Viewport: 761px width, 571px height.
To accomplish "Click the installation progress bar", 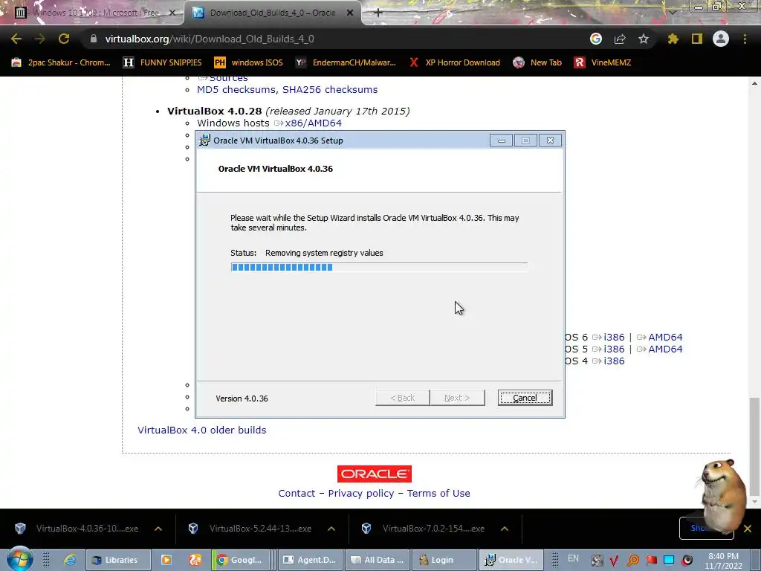I will click(379, 267).
